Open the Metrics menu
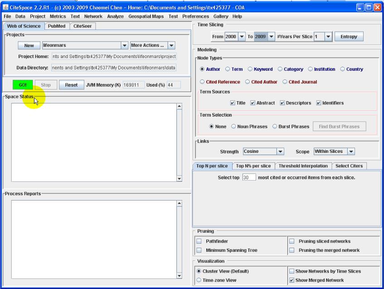This screenshot has height=289, width=384. 58,16
